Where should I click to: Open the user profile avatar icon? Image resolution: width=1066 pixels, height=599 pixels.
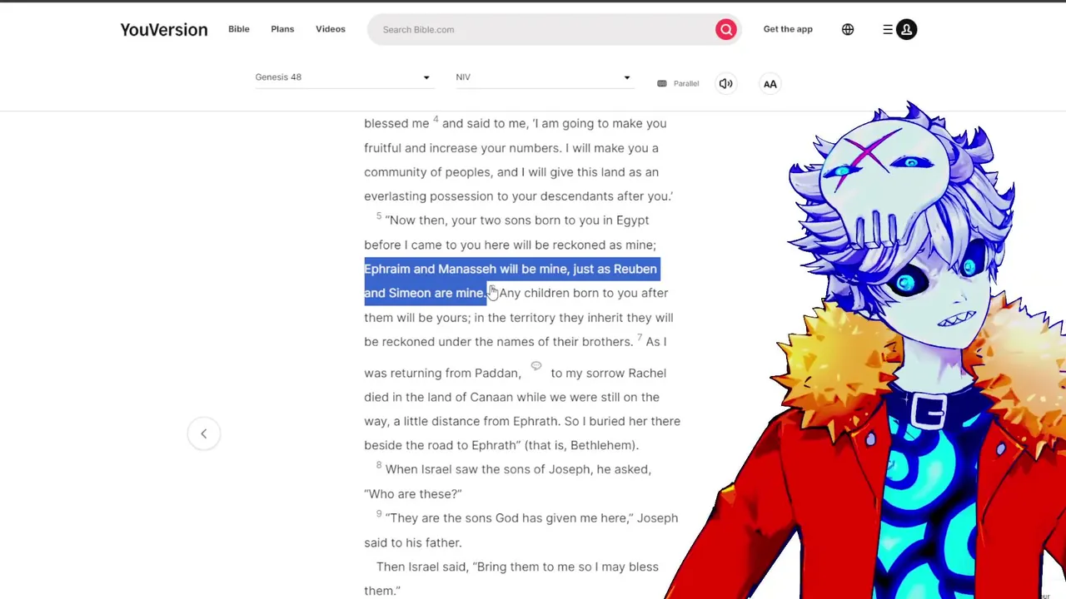(906, 29)
